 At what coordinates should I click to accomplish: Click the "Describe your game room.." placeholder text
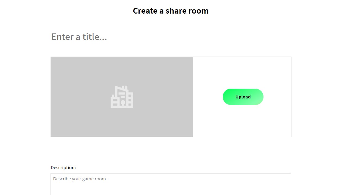(x=80, y=179)
